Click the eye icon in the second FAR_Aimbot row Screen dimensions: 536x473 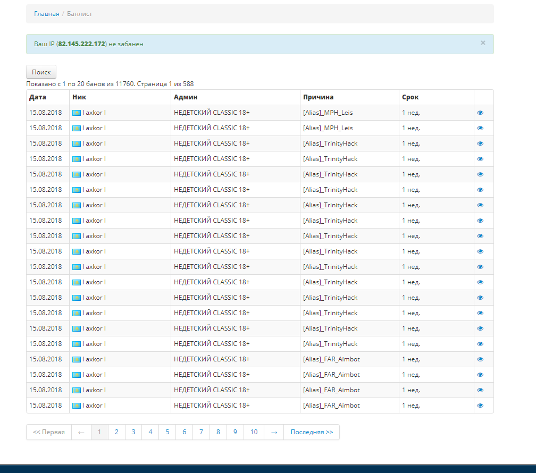(x=480, y=375)
